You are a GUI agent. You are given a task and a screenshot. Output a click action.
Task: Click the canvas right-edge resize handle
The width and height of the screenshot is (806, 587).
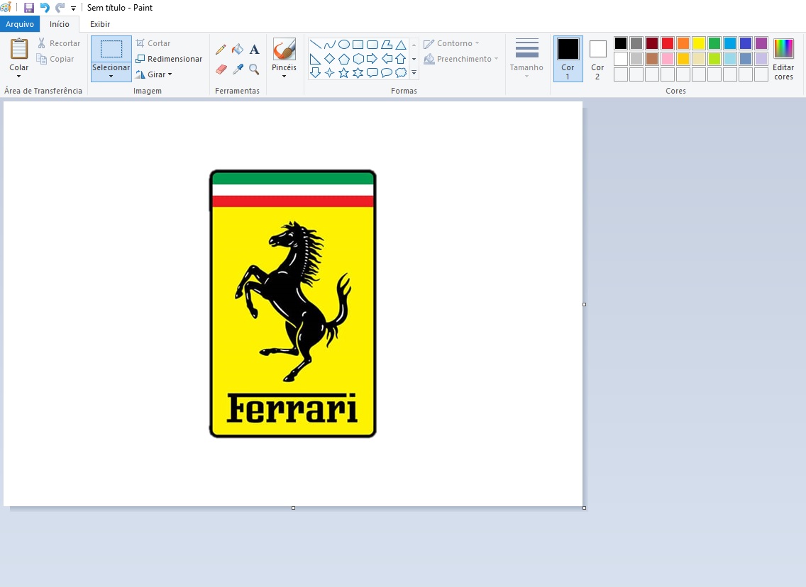coord(585,305)
